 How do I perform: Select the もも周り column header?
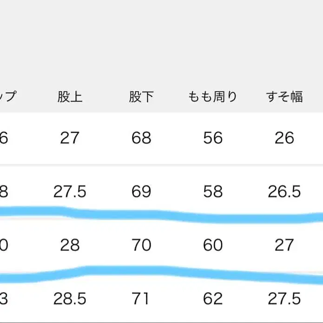pyautogui.click(x=213, y=97)
